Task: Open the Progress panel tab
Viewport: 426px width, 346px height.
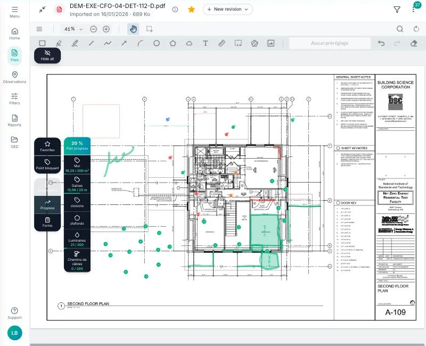Action: pyautogui.click(x=47, y=205)
